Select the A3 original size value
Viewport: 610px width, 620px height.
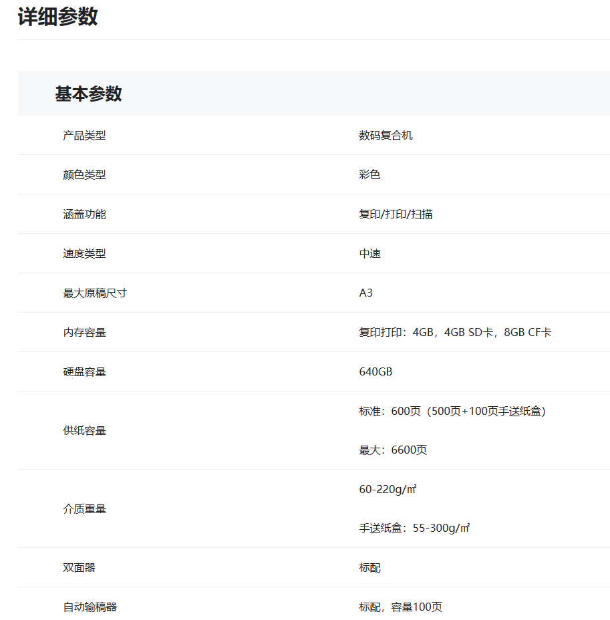[x=365, y=293]
